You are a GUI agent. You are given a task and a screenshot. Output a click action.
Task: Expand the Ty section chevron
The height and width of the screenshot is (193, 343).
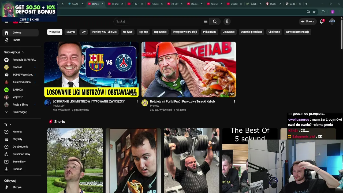point(10,124)
